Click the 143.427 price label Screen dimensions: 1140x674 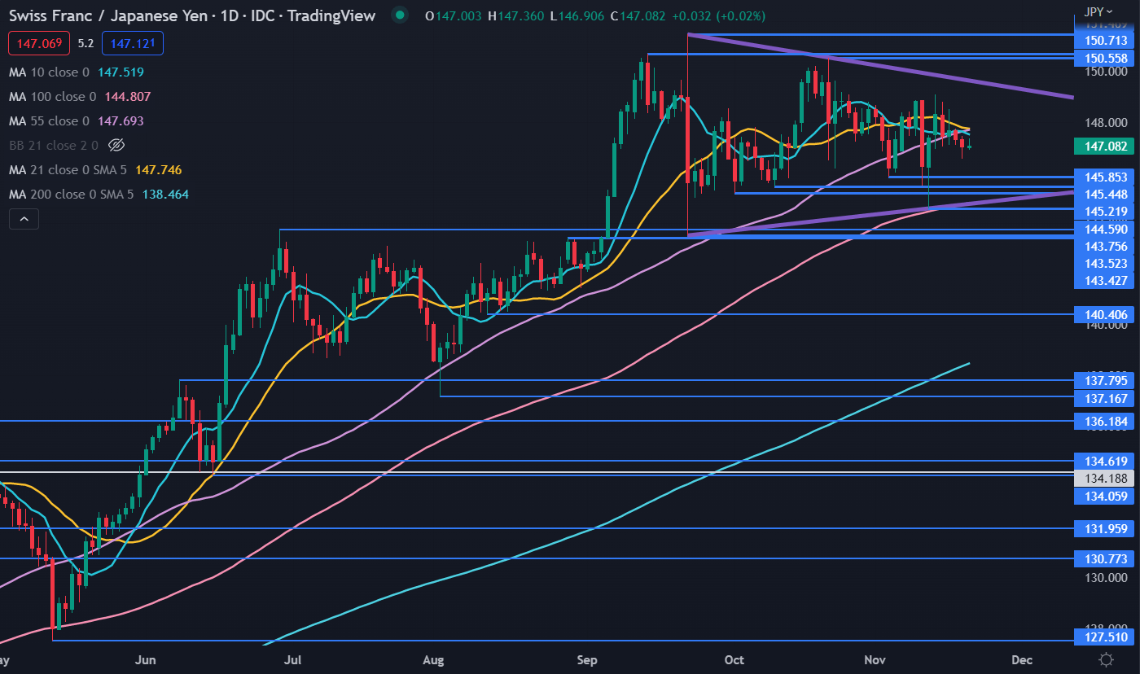[x=1106, y=281]
